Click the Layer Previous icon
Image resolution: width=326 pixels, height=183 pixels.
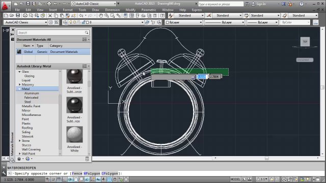point(153,22)
